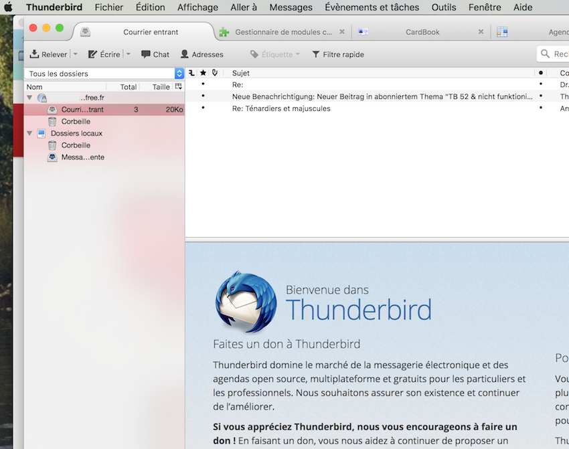Open the Fenêtre menu
The height and width of the screenshot is (449, 569).
tap(485, 7)
